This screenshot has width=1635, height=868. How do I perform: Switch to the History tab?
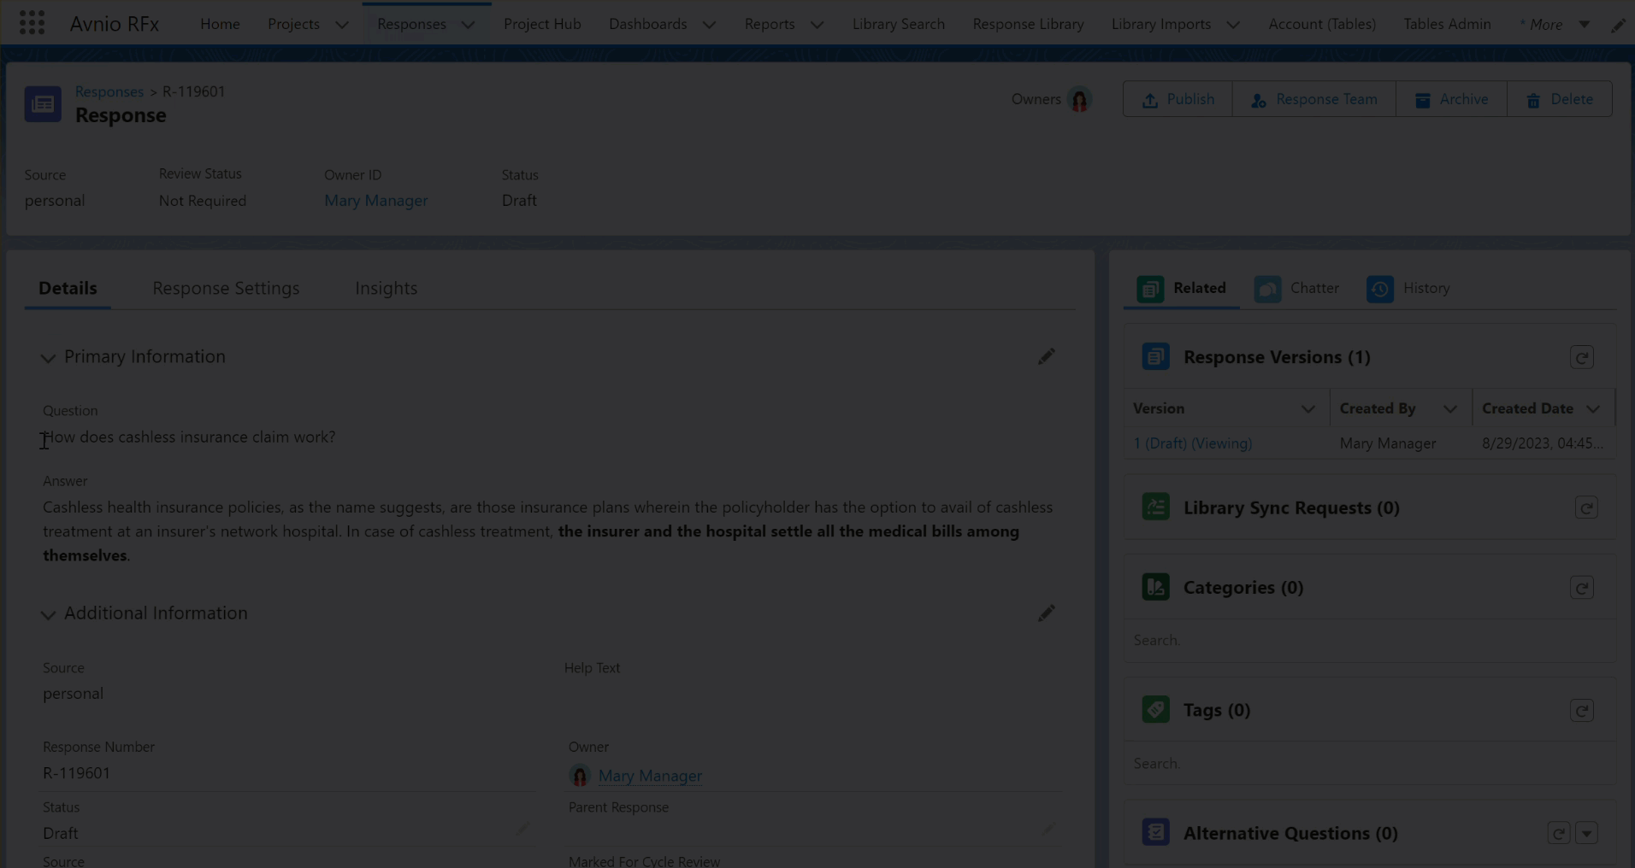(x=1408, y=289)
